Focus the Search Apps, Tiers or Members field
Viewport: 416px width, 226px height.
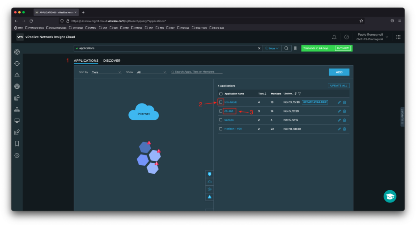point(197,72)
